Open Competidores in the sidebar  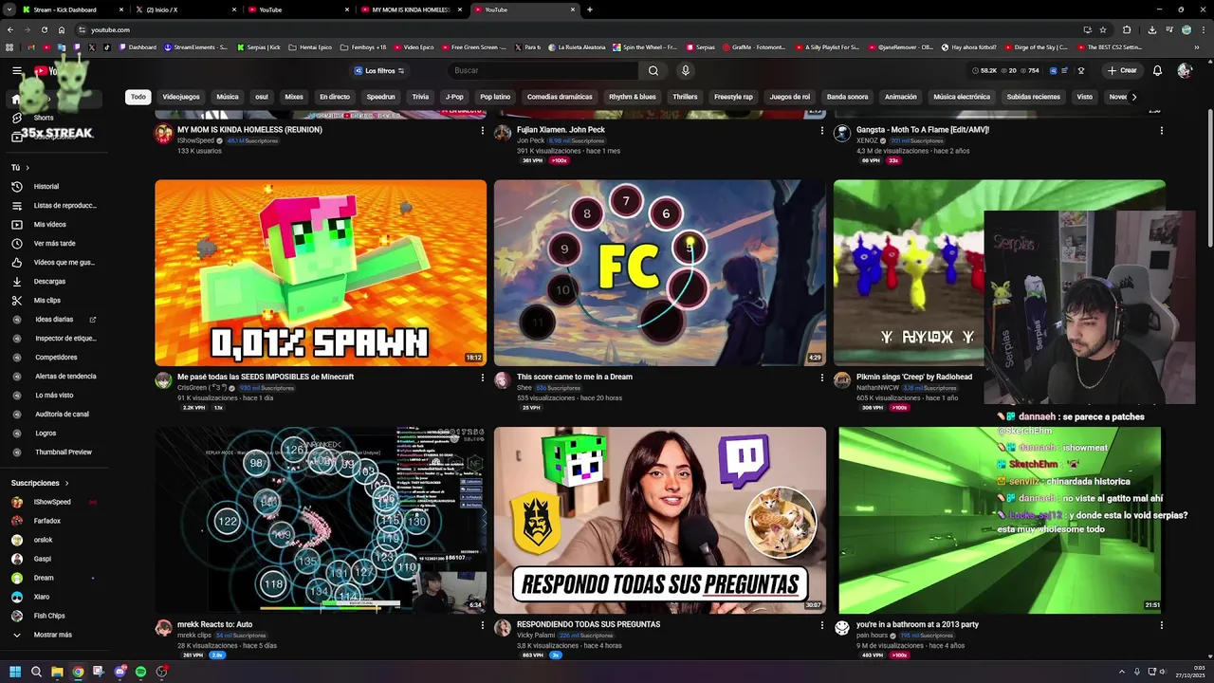tap(56, 358)
